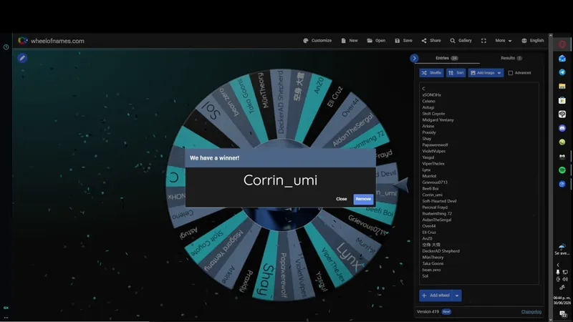Open File Explorer from taskbar
Image resolution: width=573 pixels, height=322 pixels.
click(562, 86)
